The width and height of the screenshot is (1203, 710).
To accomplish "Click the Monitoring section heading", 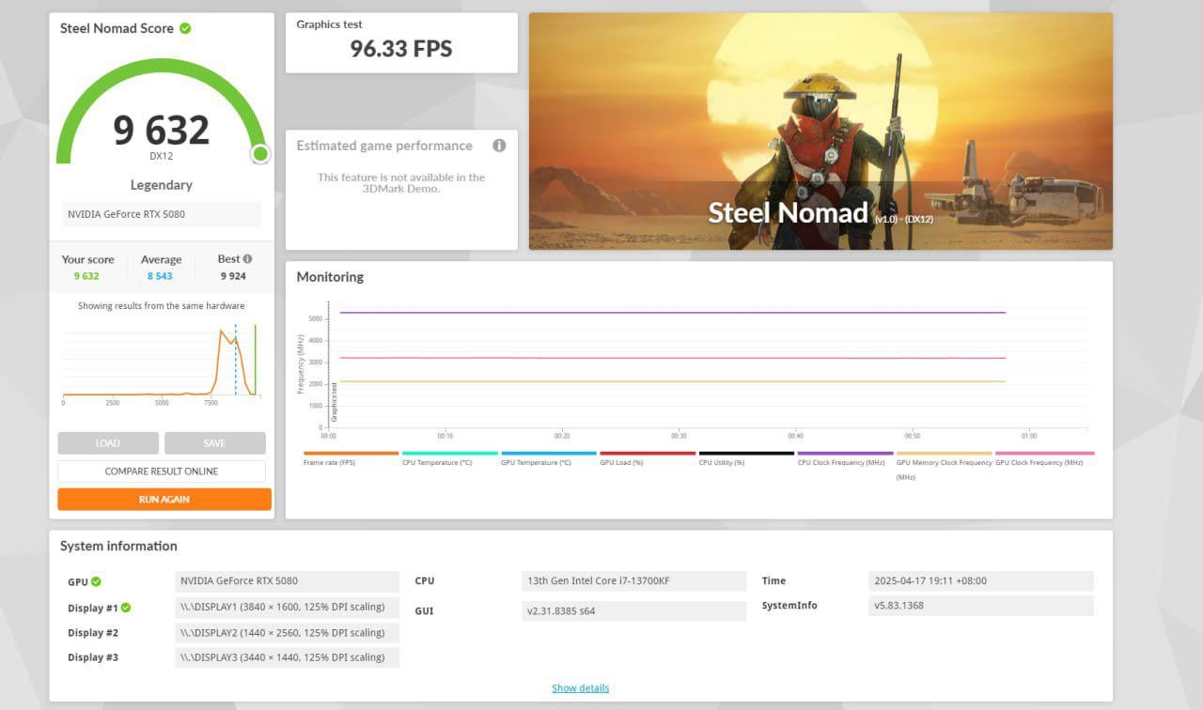I will [330, 277].
